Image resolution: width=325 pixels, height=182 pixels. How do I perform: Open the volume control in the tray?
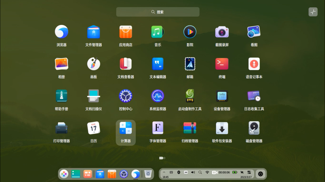pos(193,172)
